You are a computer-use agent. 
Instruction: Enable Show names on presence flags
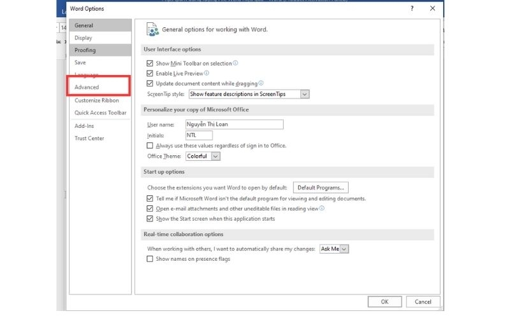point(150,259)
